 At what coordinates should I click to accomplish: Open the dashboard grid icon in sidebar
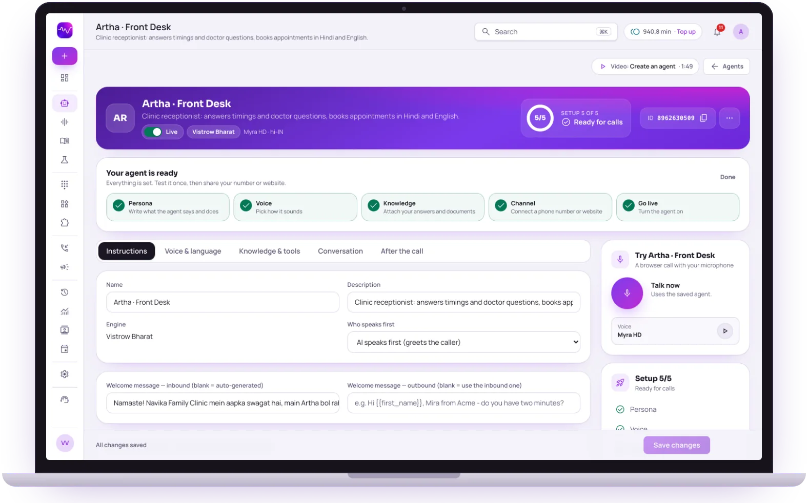(65, 78)
